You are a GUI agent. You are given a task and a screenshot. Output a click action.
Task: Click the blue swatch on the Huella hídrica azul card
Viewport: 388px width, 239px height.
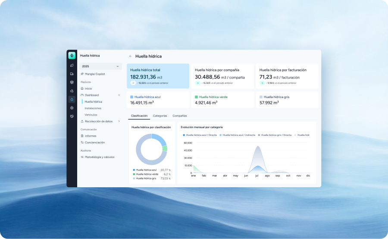click(131, 97)
